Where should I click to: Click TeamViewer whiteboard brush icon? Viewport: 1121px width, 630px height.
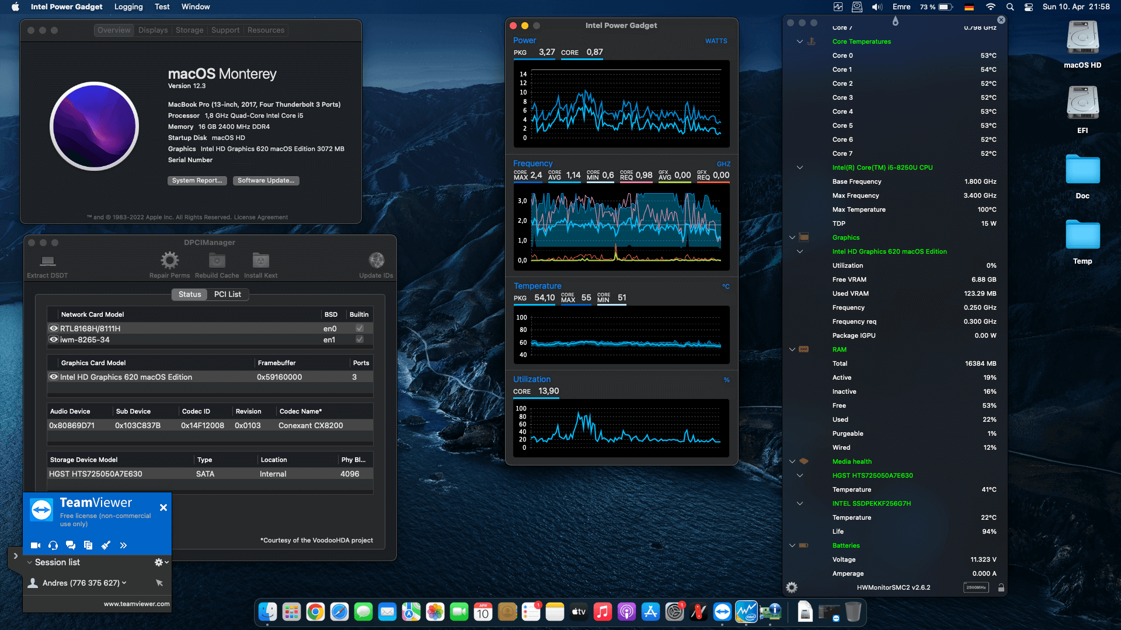tap(106, 545)
